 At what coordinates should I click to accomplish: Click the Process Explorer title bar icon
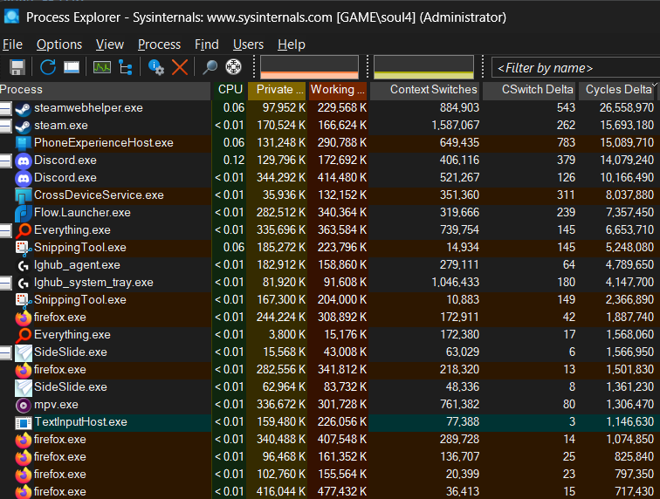tap(12, 17)
